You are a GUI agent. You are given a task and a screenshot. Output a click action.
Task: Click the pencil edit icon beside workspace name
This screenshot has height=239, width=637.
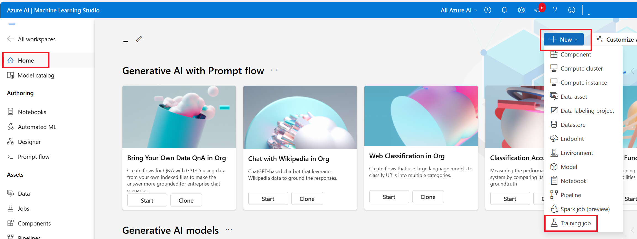coord(139,39)
